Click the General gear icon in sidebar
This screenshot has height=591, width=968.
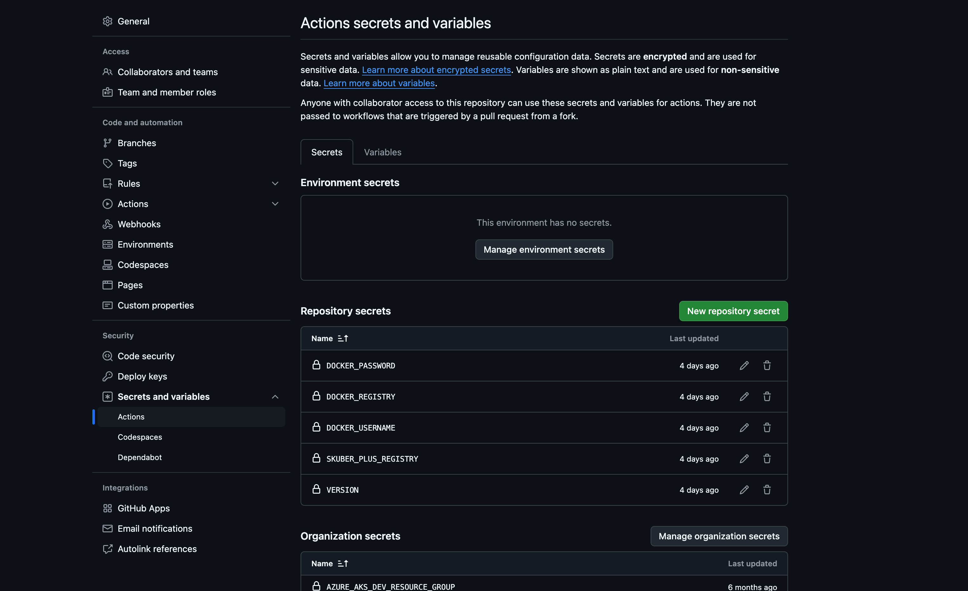click(x=107, y=21)
